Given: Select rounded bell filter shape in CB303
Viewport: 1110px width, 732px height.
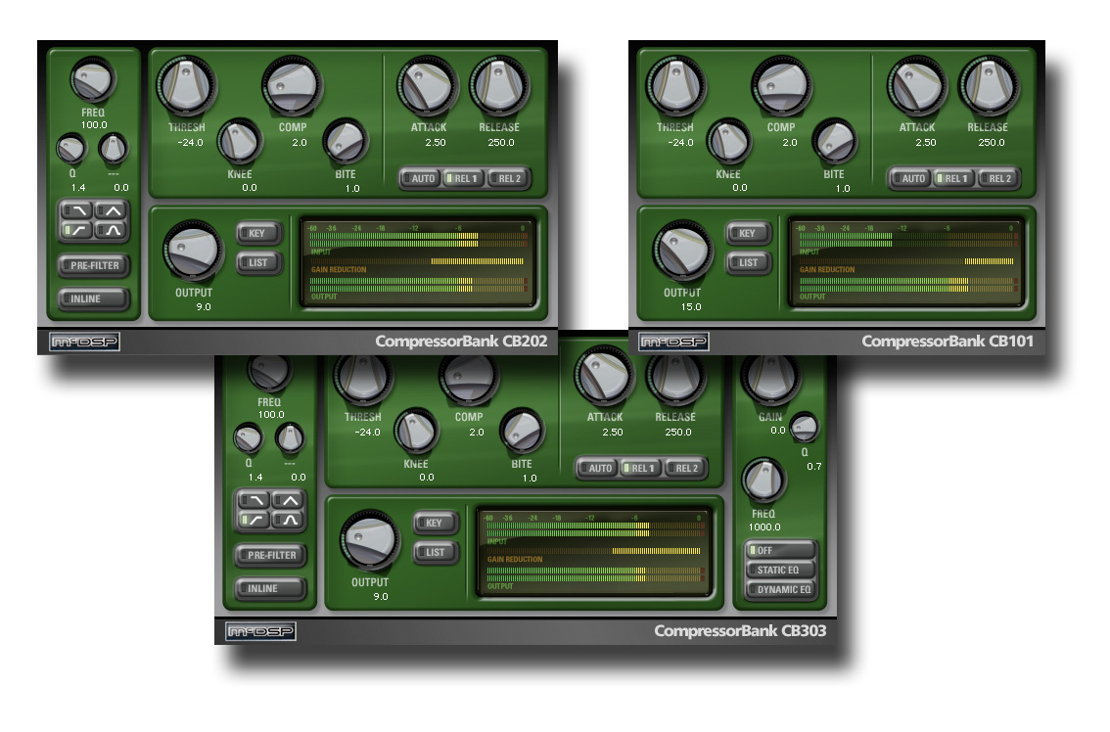Looking at the screenshot, I should [x=288, y=520].
